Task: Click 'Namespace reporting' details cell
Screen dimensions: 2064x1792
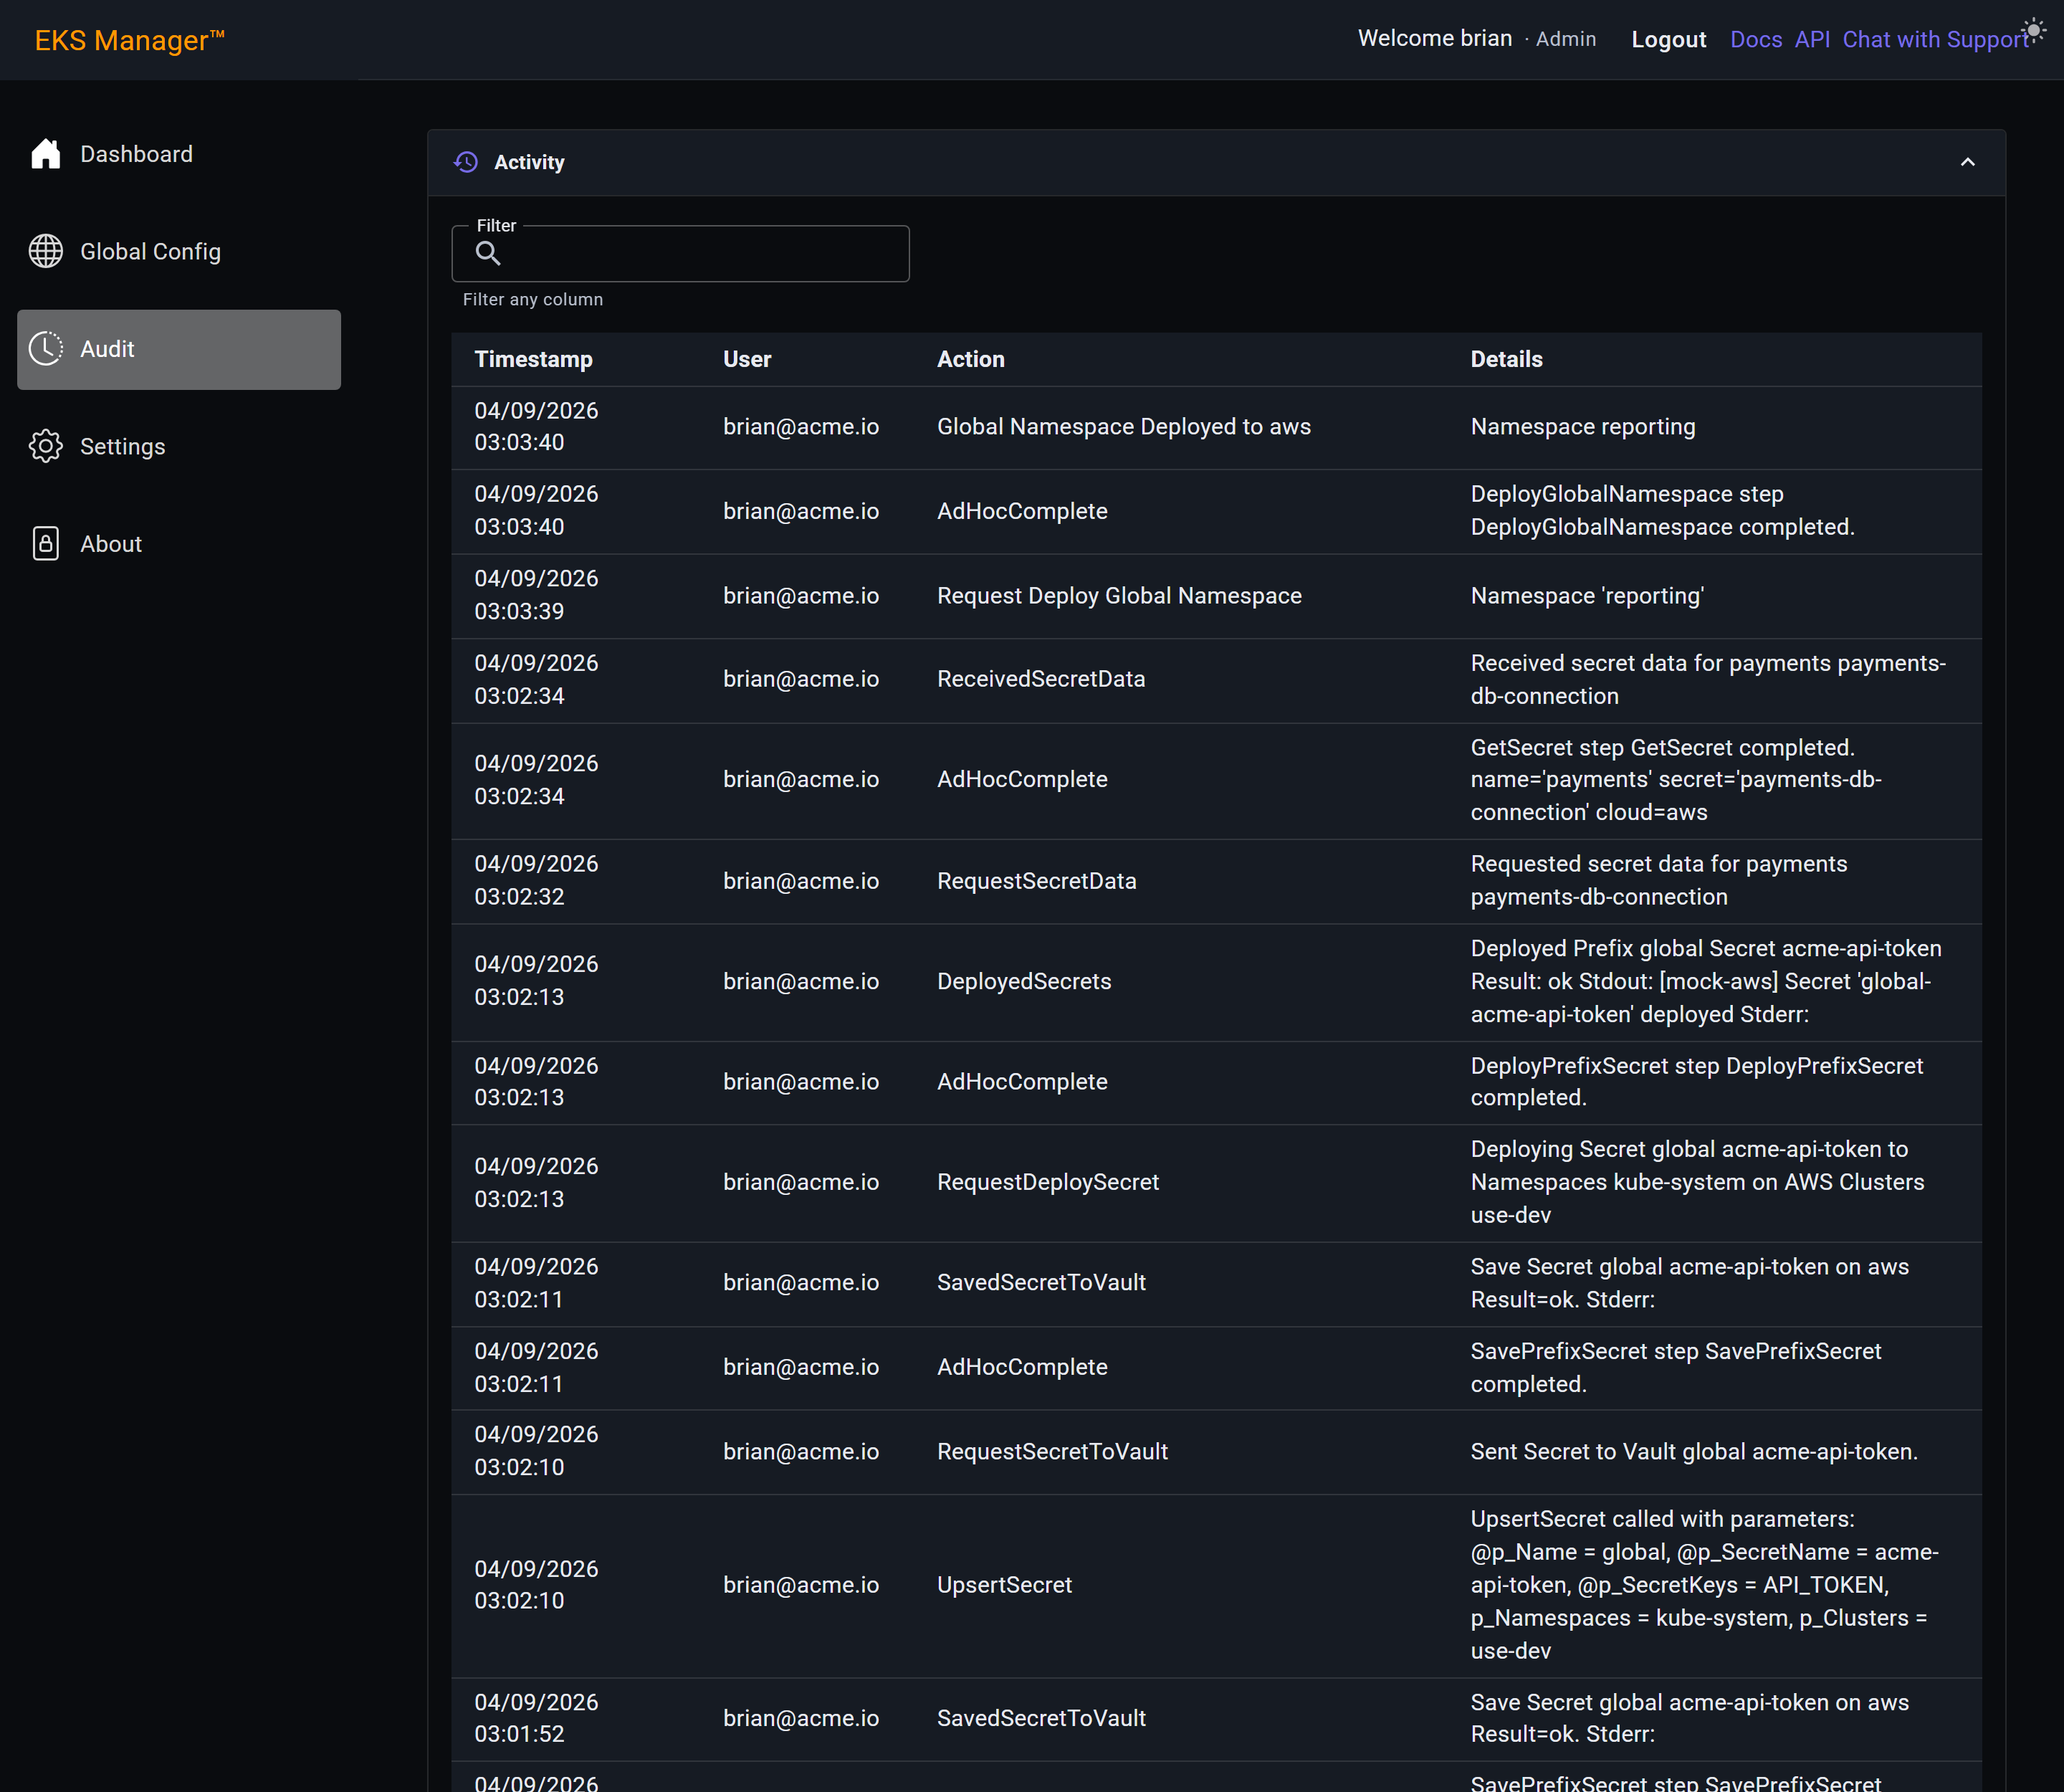Action: click(x=1582, y=426)
